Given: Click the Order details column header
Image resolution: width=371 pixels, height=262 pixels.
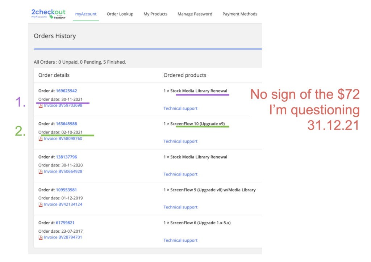Looking at the screenshot, I should [54, 75].
